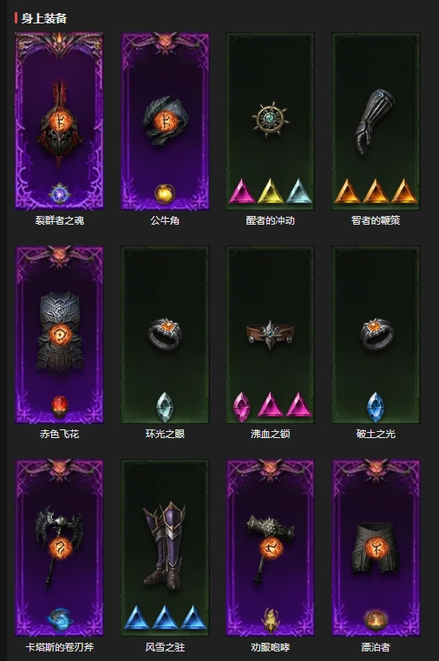
Task: Select the pink oval gem in 沸血之锁
Action: coord(242,407)
